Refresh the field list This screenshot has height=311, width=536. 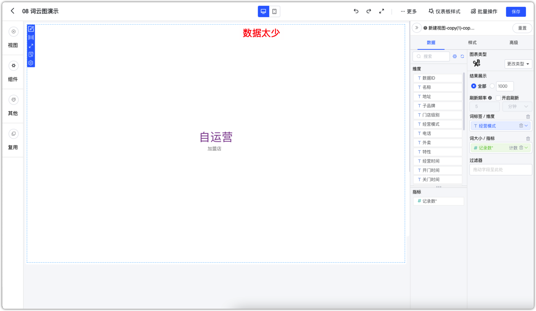coord(462,56)
